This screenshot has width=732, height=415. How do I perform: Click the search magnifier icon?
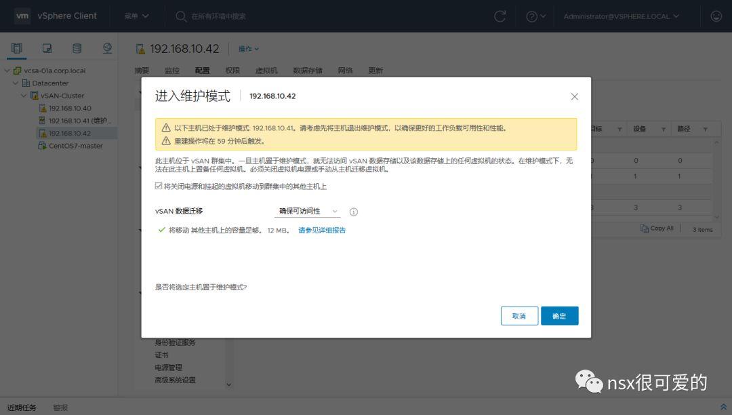coord(181,16)
